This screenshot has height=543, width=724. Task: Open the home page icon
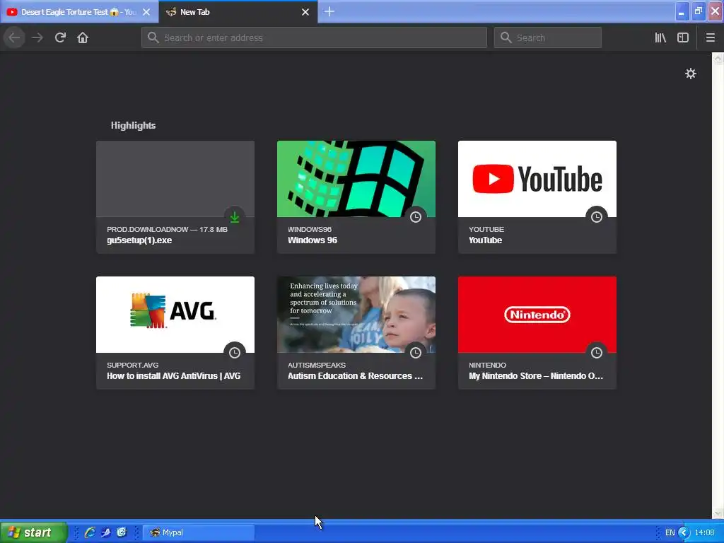[x=83, y=37]
